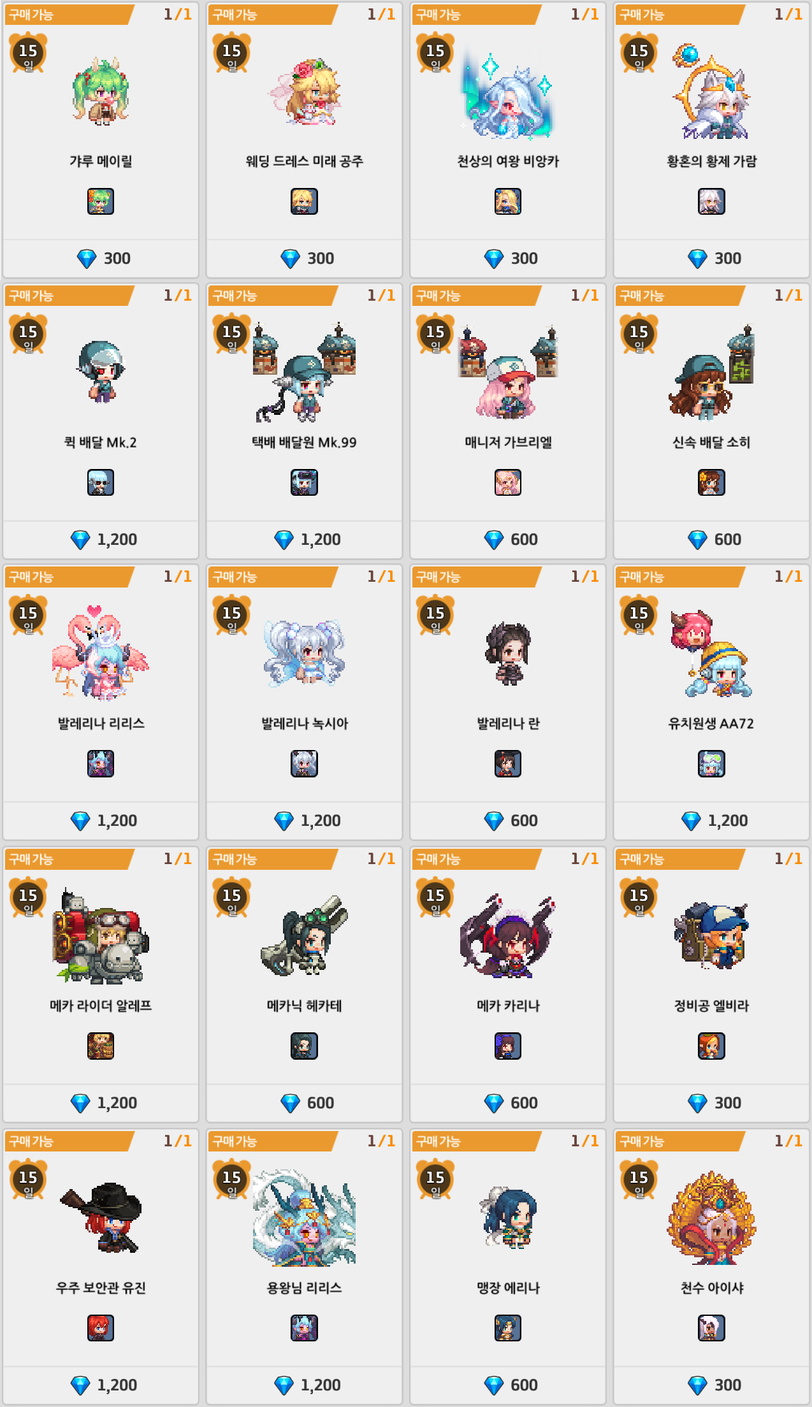
Task: Select the 메카 카리나 costume image
Action: pyautogui.click(x=508, y=935)
